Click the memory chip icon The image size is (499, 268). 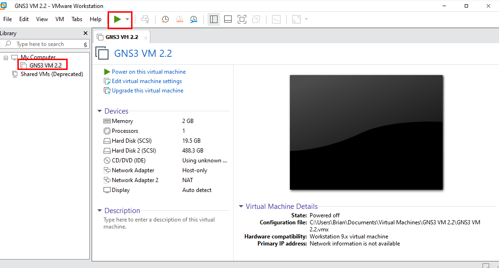point(107,121)
